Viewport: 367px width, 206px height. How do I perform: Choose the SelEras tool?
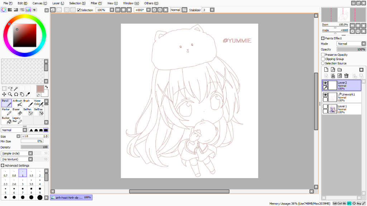point(39,112)
